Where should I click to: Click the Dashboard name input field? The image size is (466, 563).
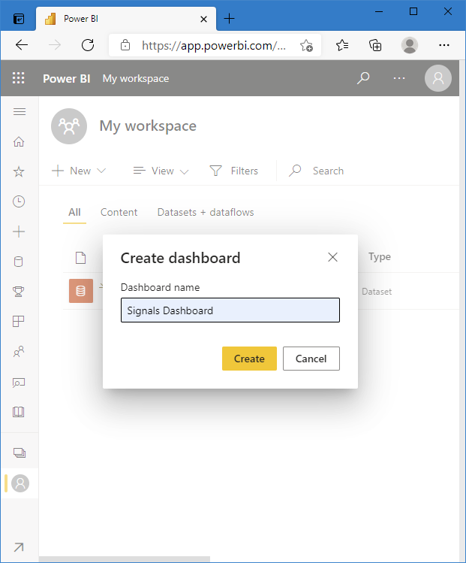230,310
